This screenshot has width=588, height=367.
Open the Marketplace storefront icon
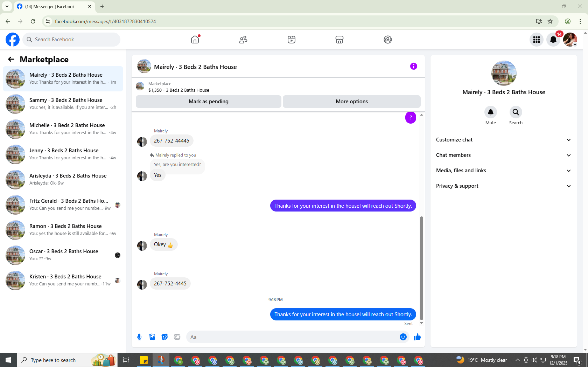(x=339, y=40)
